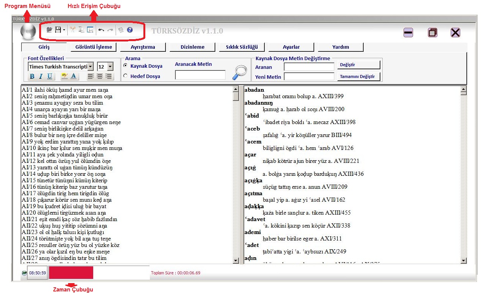496x293 pixels.
Task: Select the Hedef Dosya radio button
Action: point(126,76)
